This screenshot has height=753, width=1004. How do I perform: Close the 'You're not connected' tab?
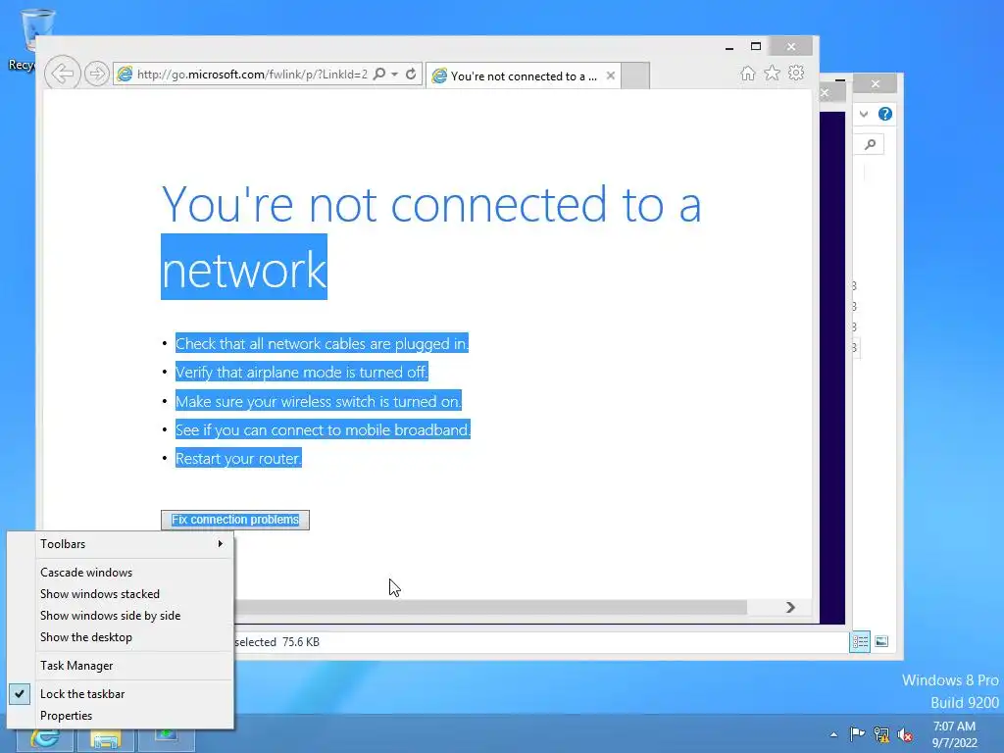[611, 75]
